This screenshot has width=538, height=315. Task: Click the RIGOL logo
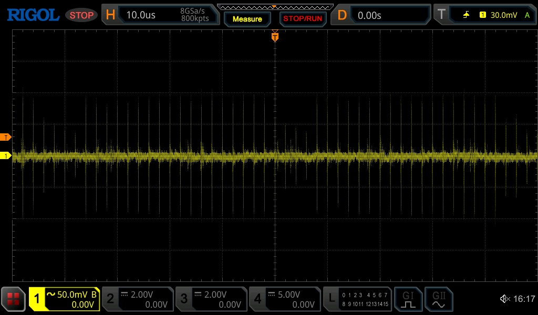tap(33, 15)
